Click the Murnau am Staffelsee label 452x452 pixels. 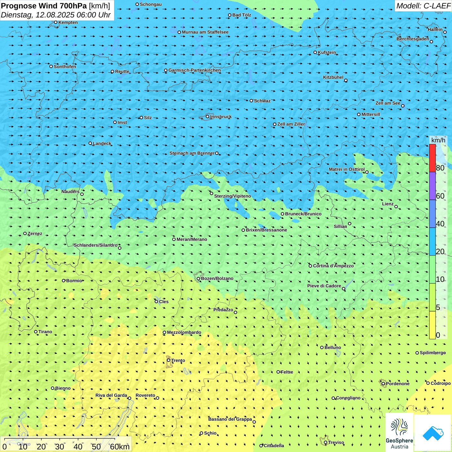pos(205,32)
